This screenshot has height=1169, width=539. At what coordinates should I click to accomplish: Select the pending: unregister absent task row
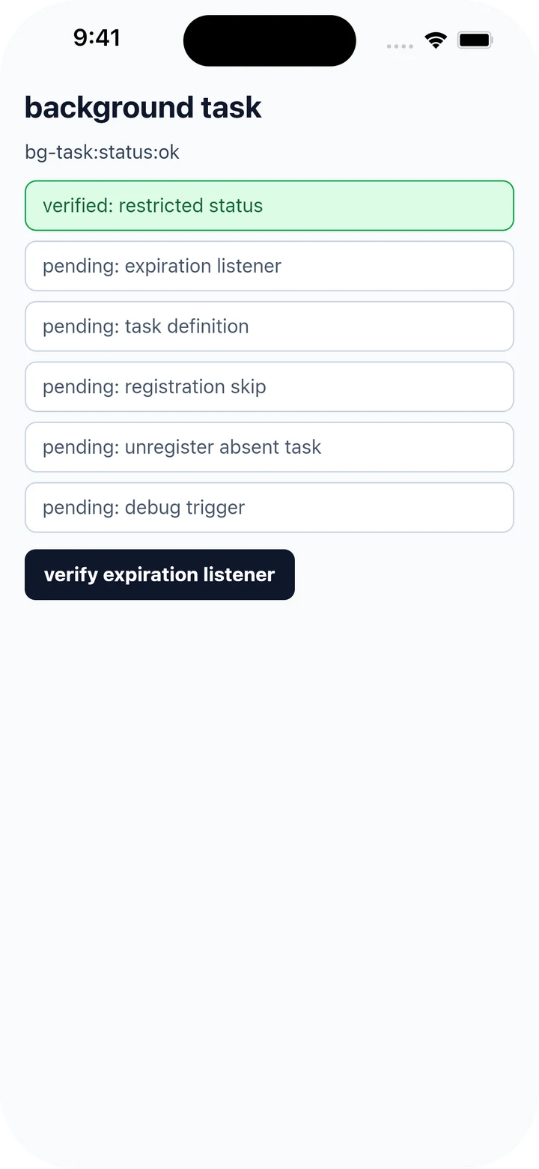pyautogui.click(x=269, y=447)
